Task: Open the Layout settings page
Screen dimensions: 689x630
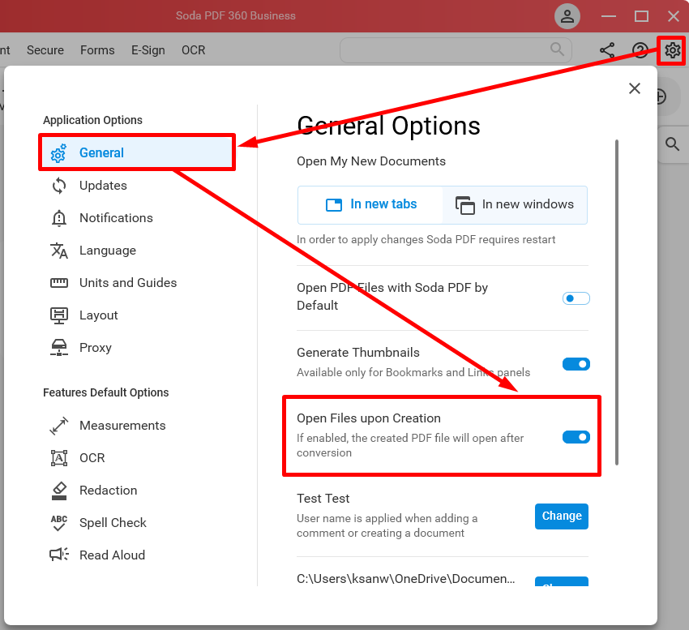Action: pos(98,315)
